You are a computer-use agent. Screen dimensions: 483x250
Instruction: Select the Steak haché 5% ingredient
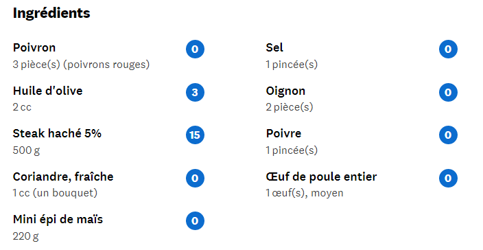57,133
